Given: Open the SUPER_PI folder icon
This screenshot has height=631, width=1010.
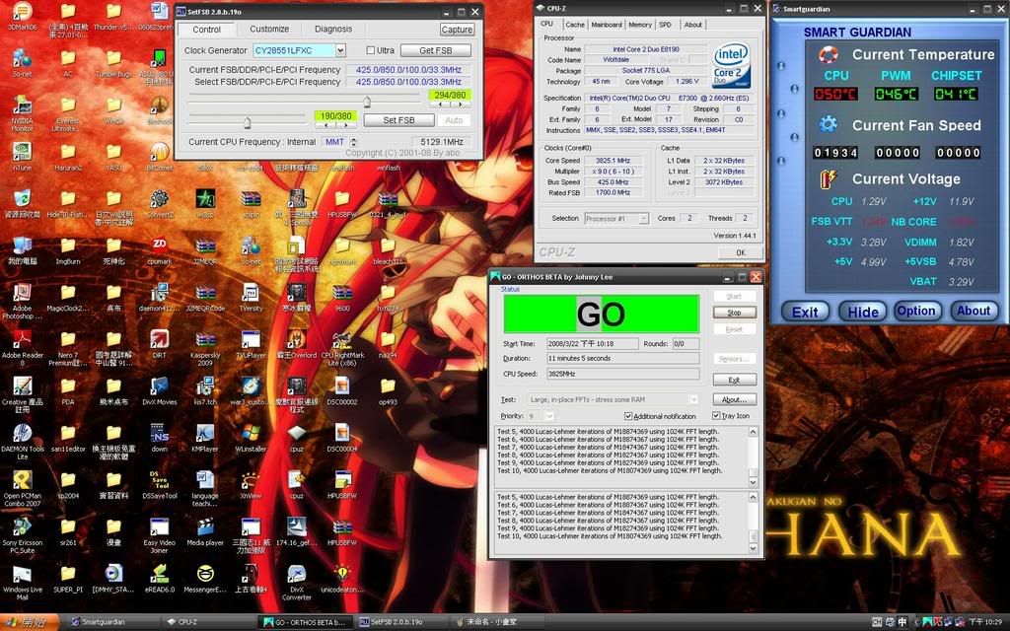Looking at the screenshot, I should (x=68, y=577).
